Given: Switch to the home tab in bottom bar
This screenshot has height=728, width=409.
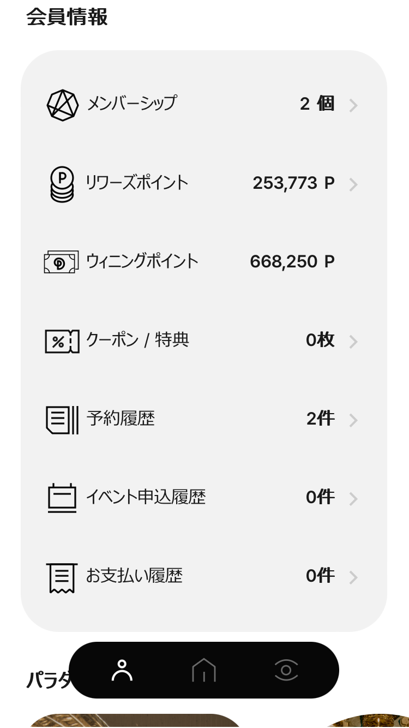Looking at the screenshot, I should 204,670.
